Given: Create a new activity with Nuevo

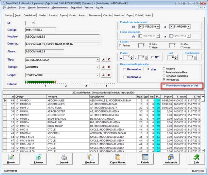Looking at the screenshot, I should [x=11, y=159].
